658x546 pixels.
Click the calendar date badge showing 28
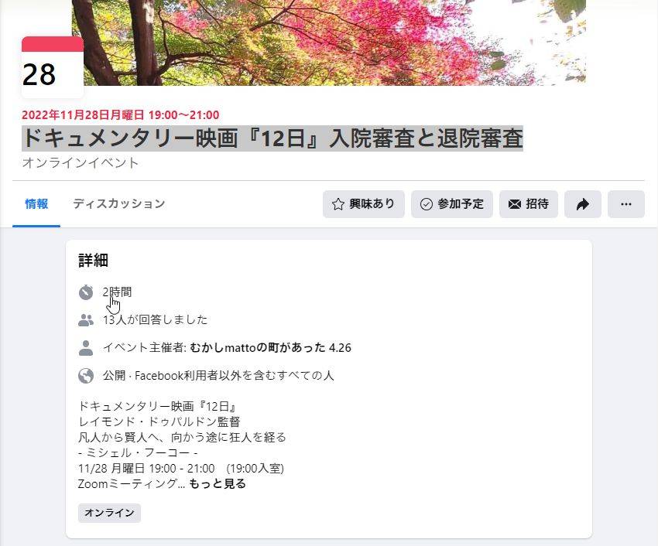[53, 67]
